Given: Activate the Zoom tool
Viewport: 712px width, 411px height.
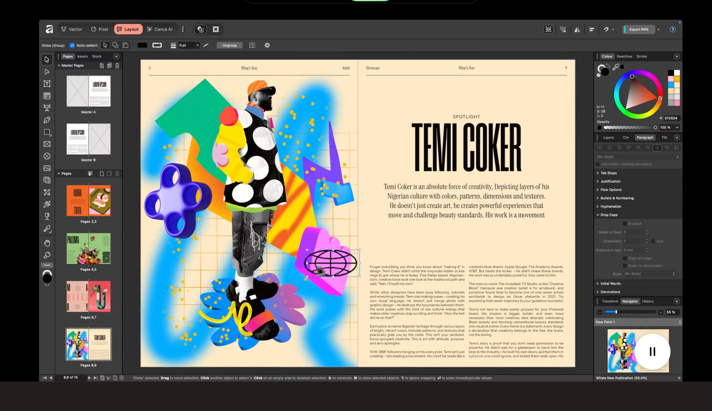Looking at the screenshot, I should 47,255.
